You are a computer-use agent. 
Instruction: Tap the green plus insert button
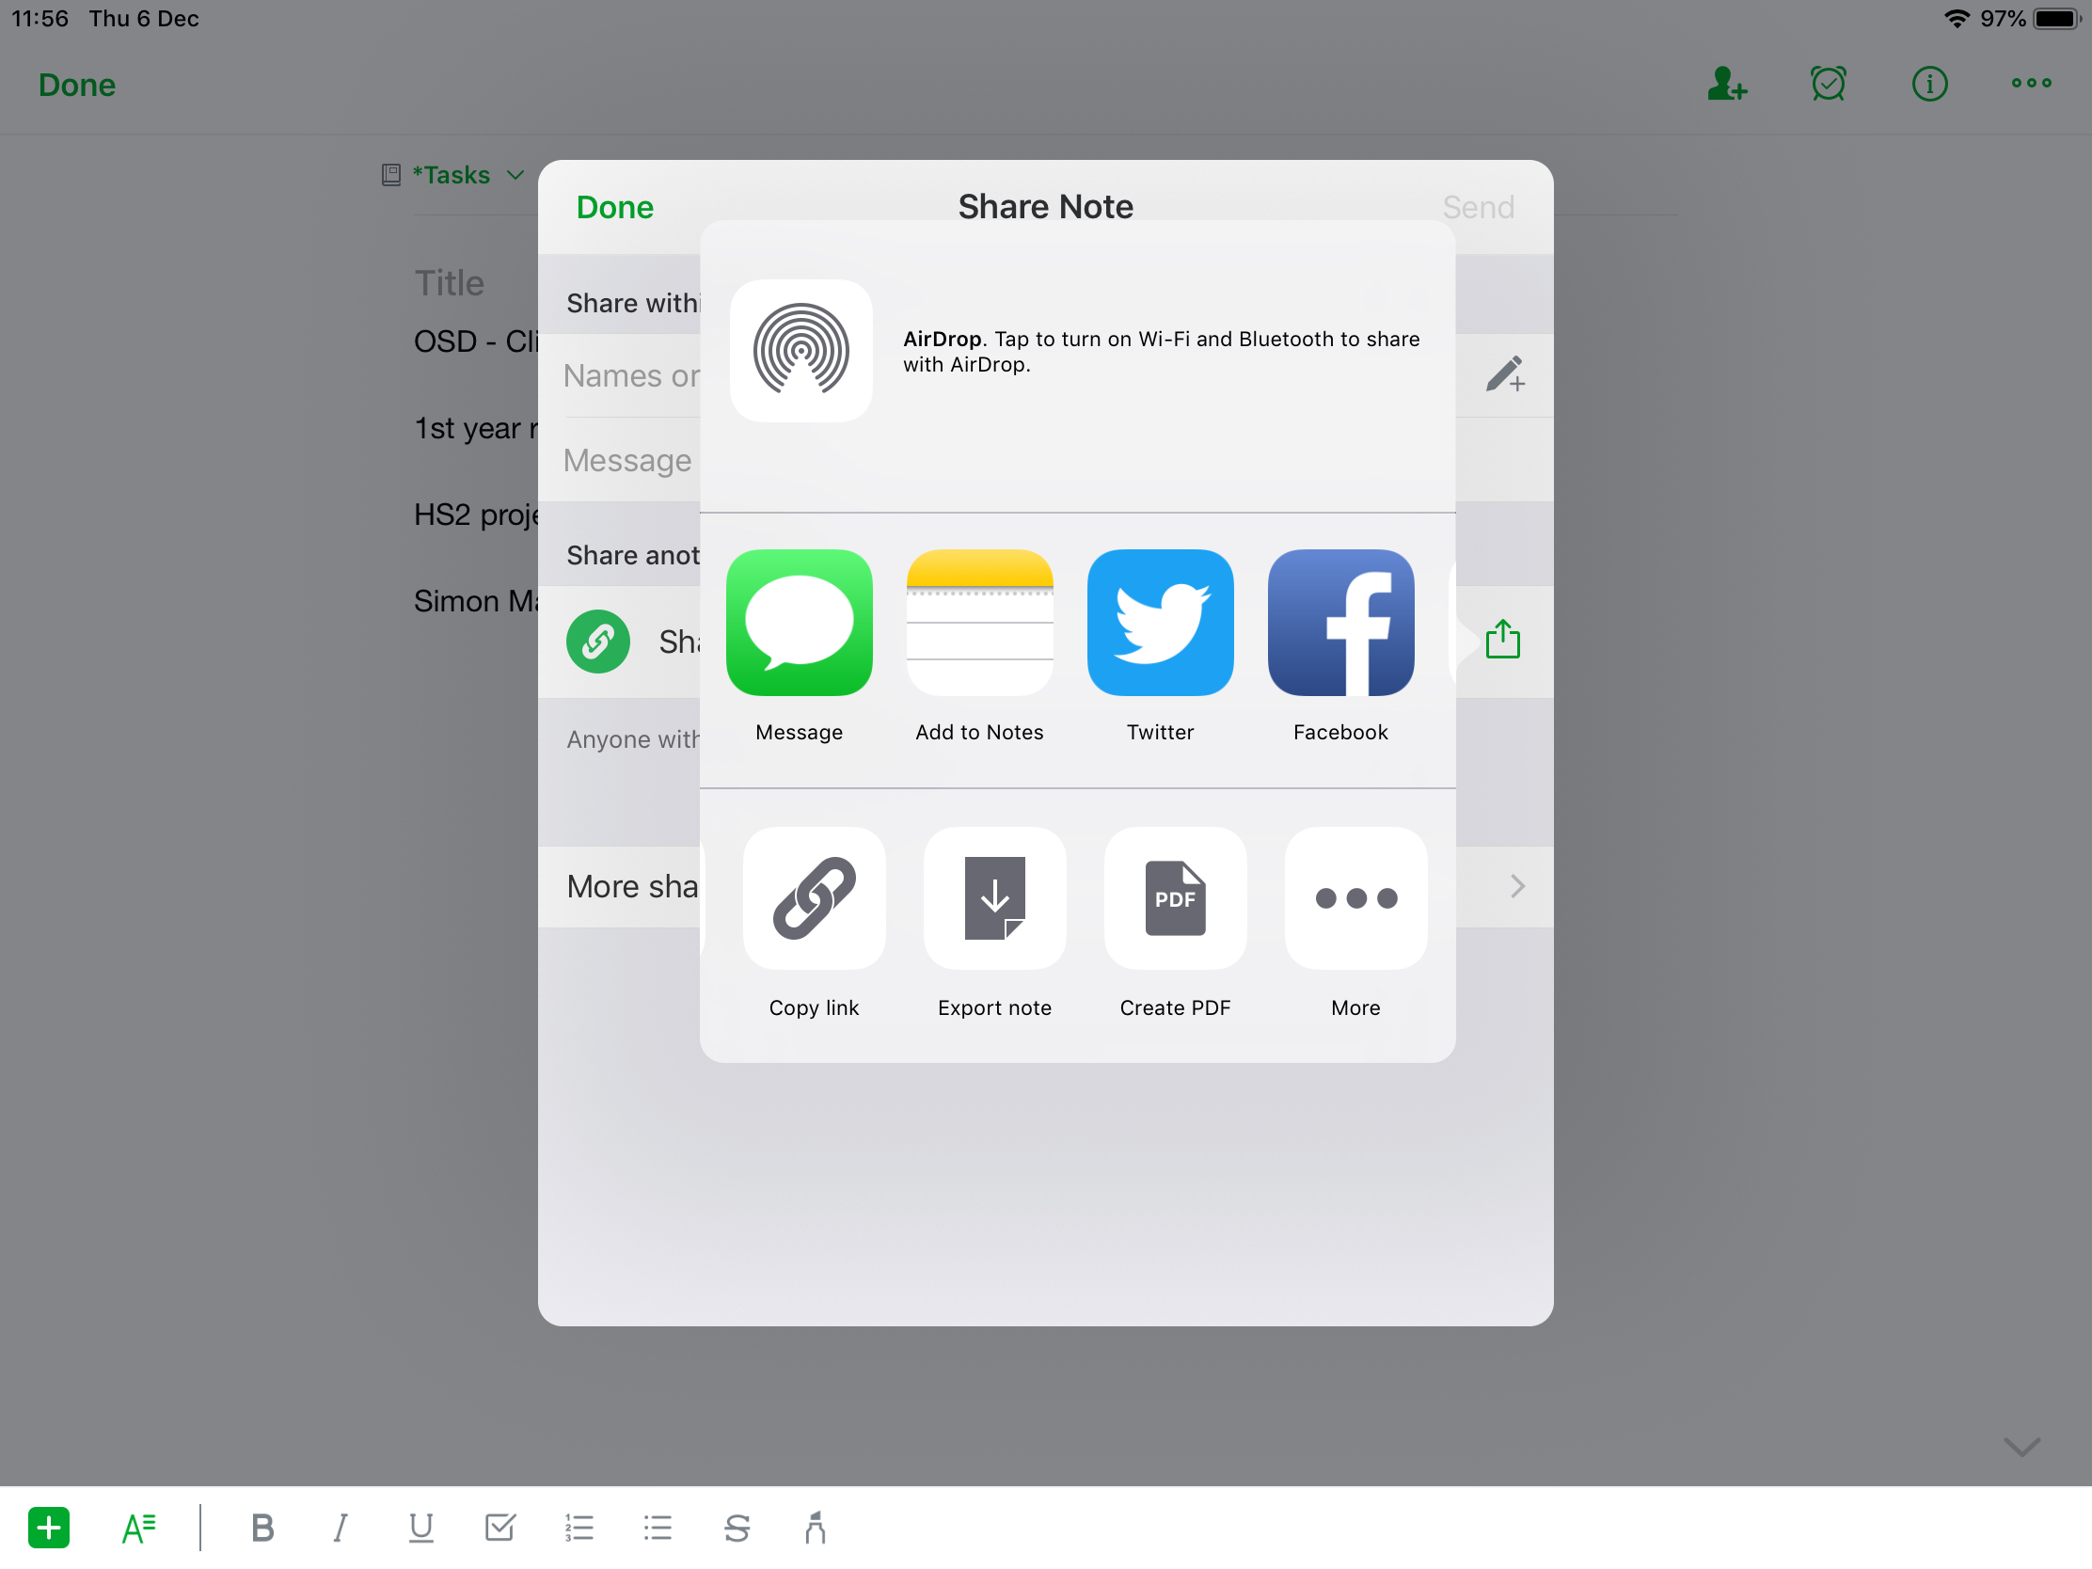point(49,1528)
